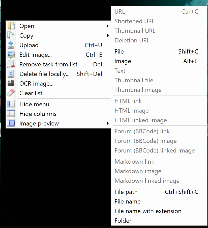The width and height of the screenshot is (208, 228).
Task: Copy the File path
Action: coord(126,192)
